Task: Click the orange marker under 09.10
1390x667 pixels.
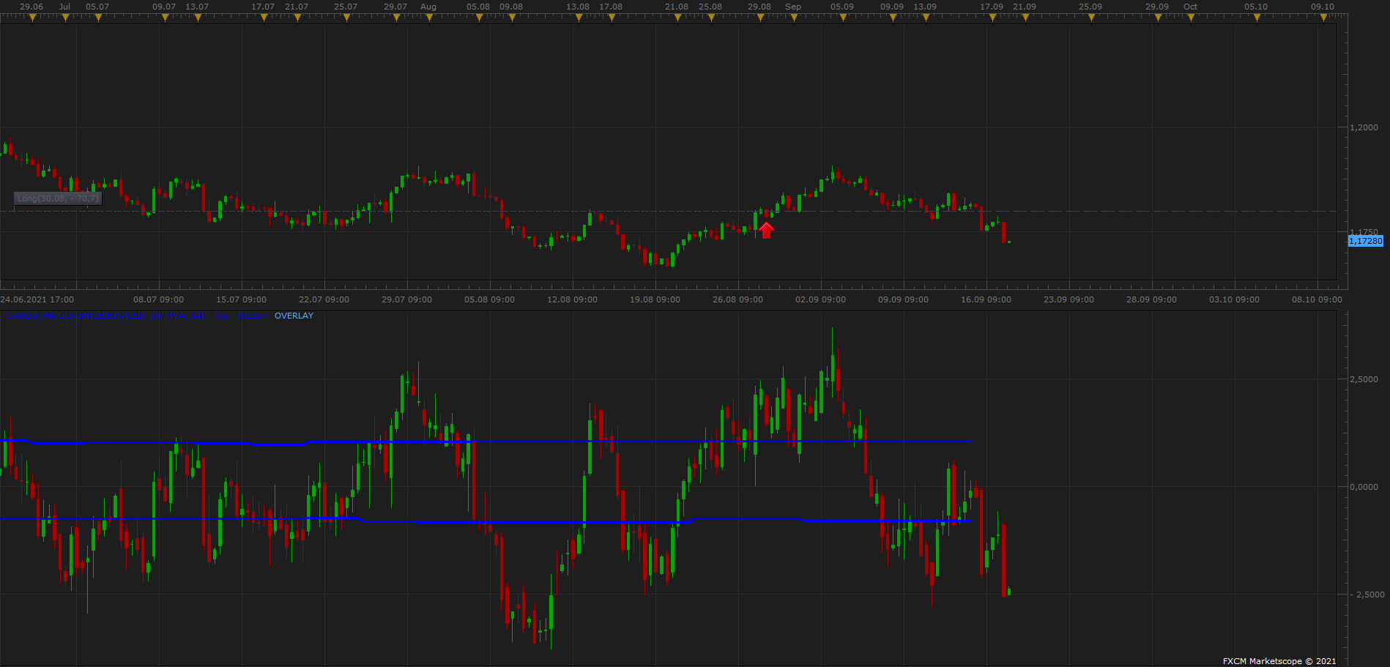Action: 1323,18
